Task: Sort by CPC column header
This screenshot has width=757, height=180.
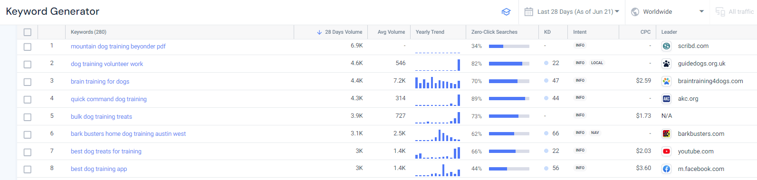Action: pyautogui.click(x=645, y=32)
